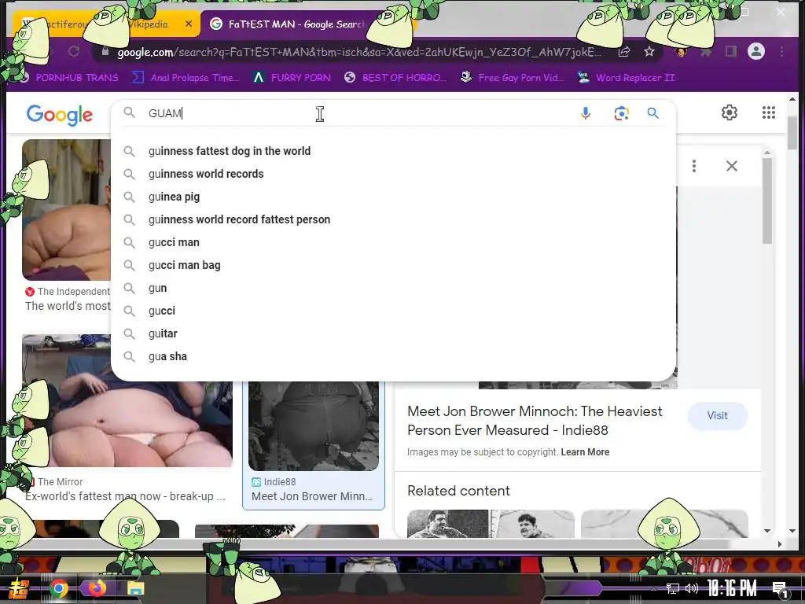Open the Meet Jon Brower Minnoch title link
Screen dimensions: 805x604
(x=535, y=421)
